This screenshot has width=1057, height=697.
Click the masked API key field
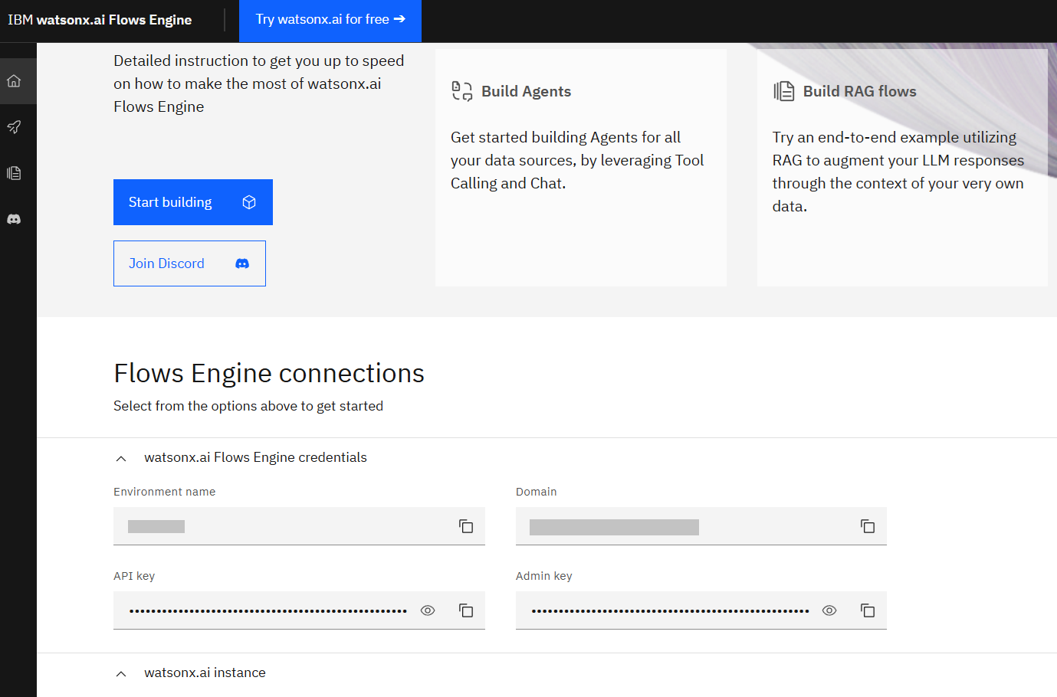click(x=299, y=610)
